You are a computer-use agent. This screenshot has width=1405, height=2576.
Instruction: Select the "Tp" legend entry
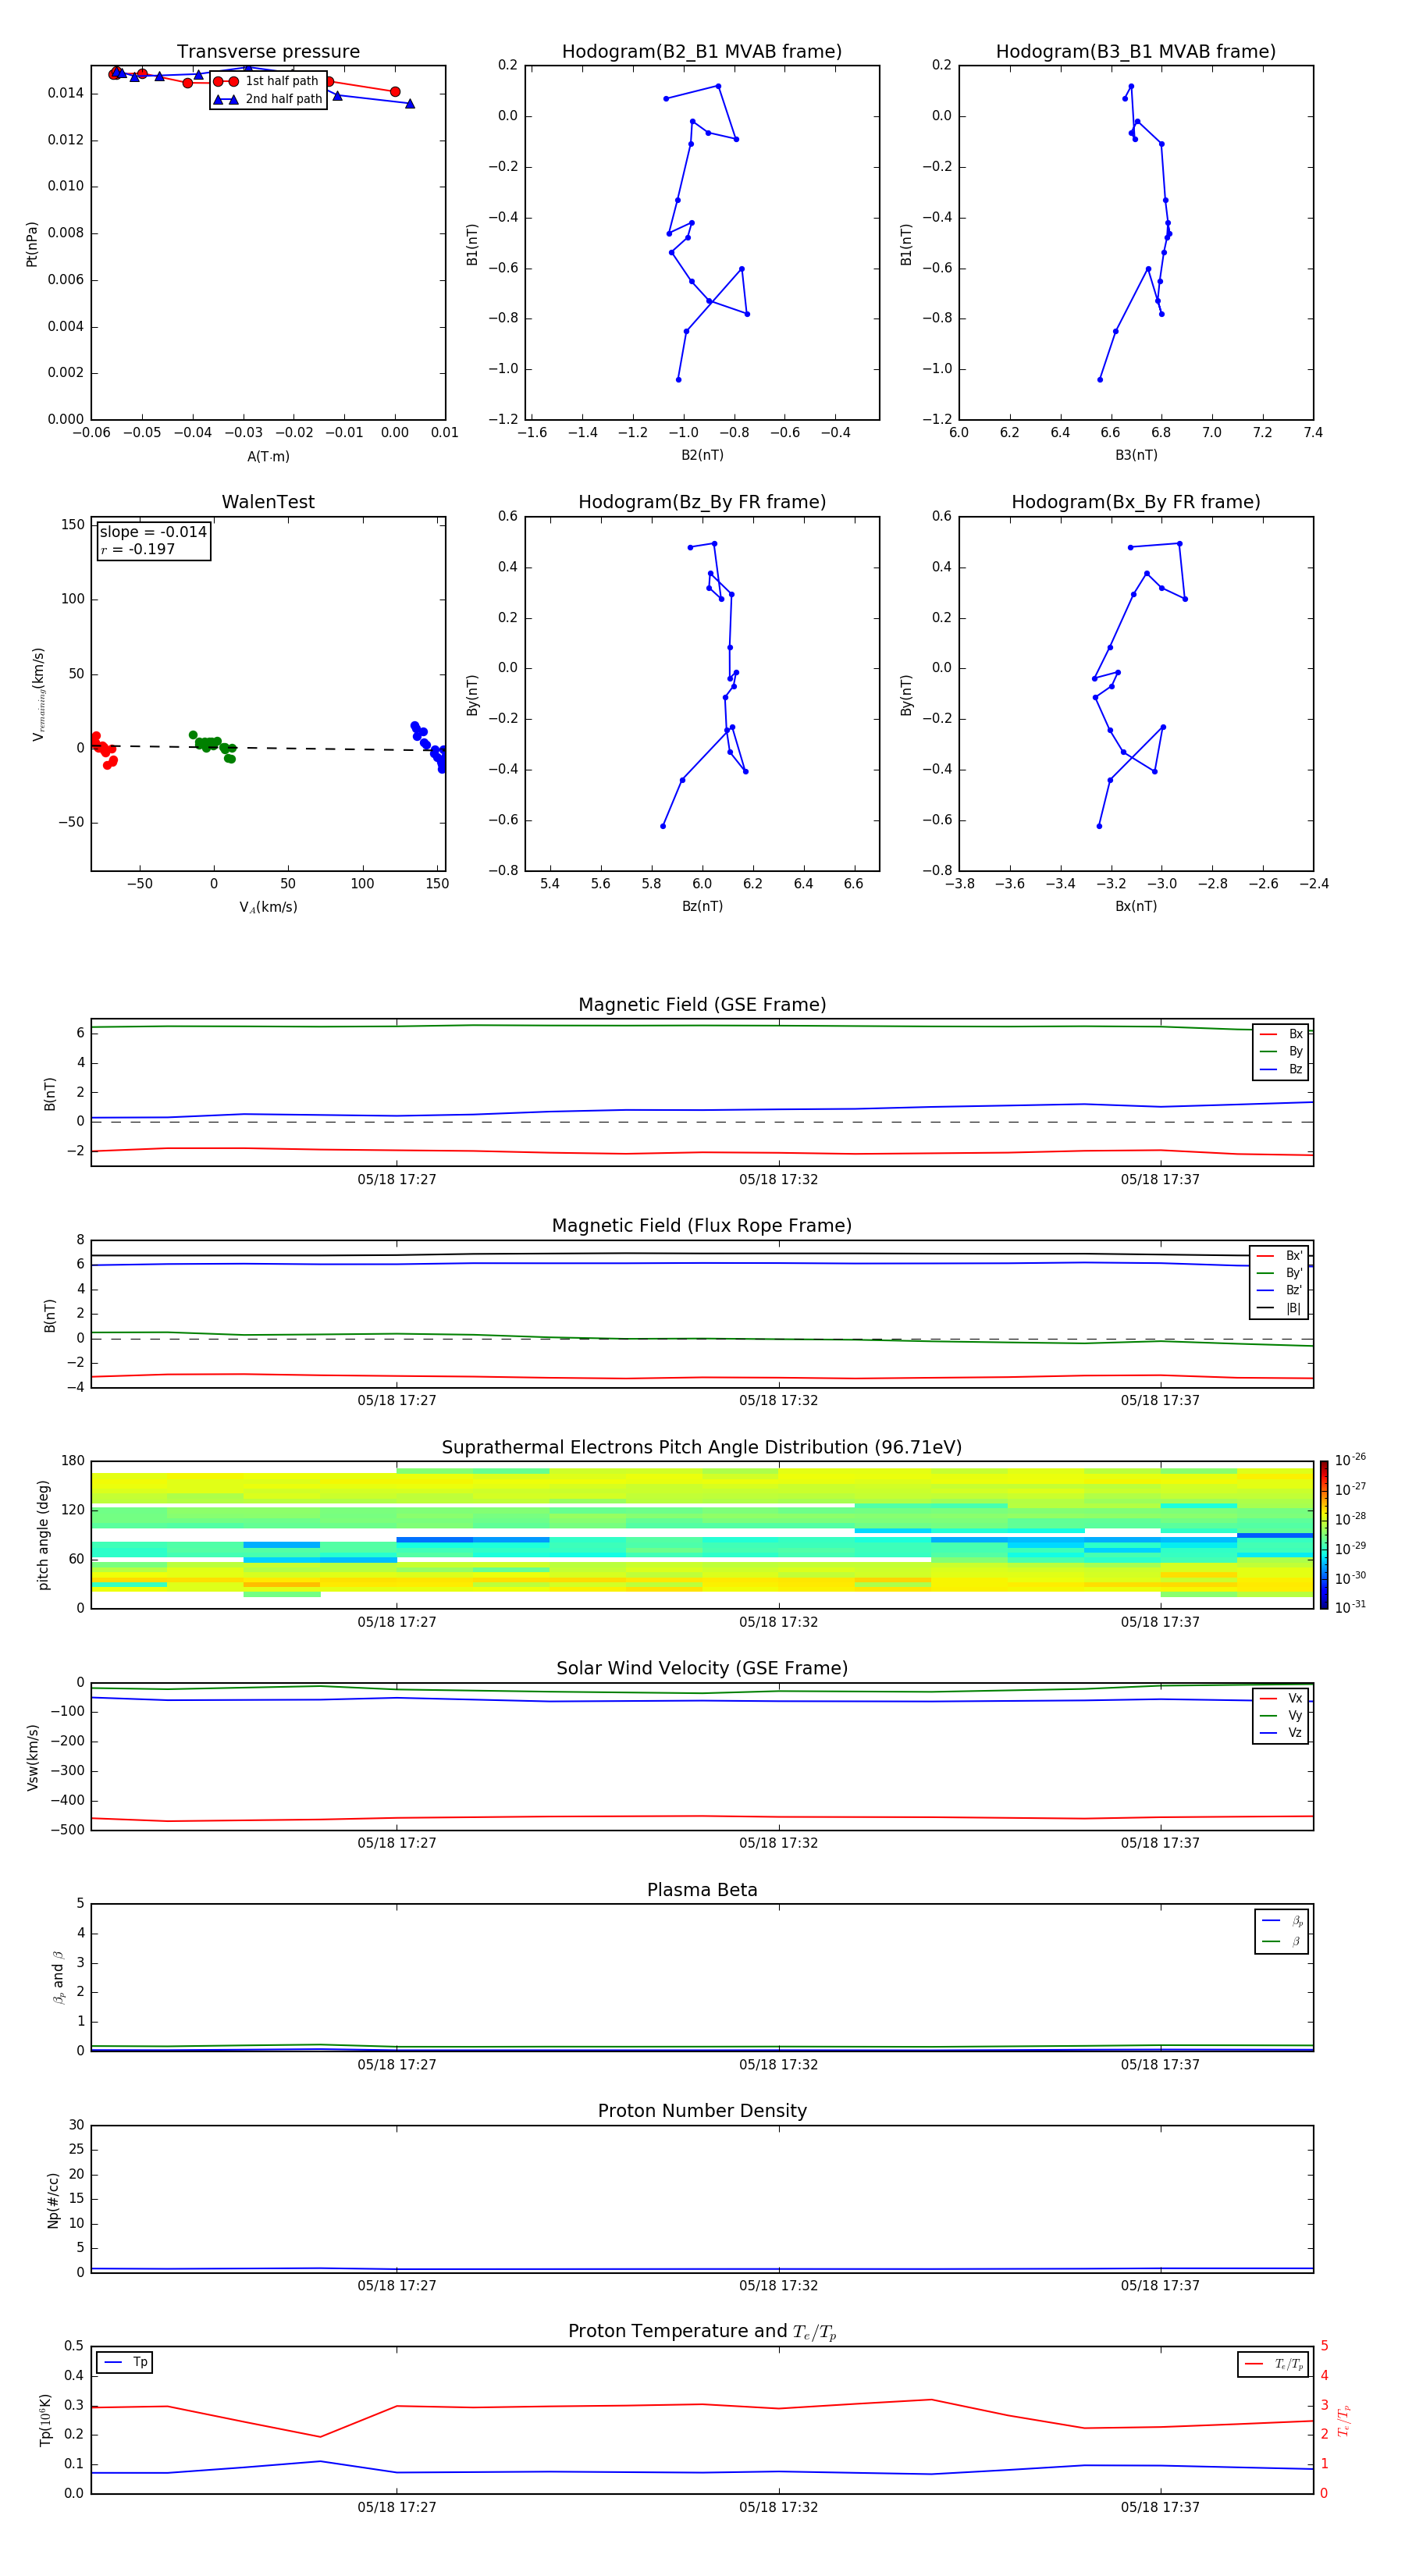(126, 2362)
